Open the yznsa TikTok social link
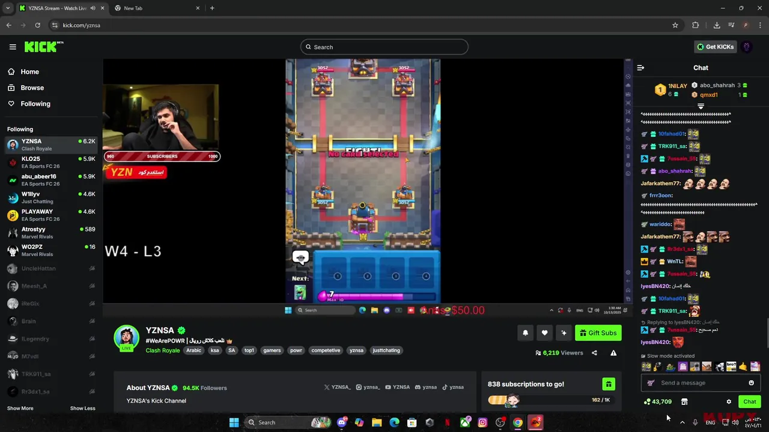This screenshot has width=769, height=432. pyautogui.click(x=453, y=387)
